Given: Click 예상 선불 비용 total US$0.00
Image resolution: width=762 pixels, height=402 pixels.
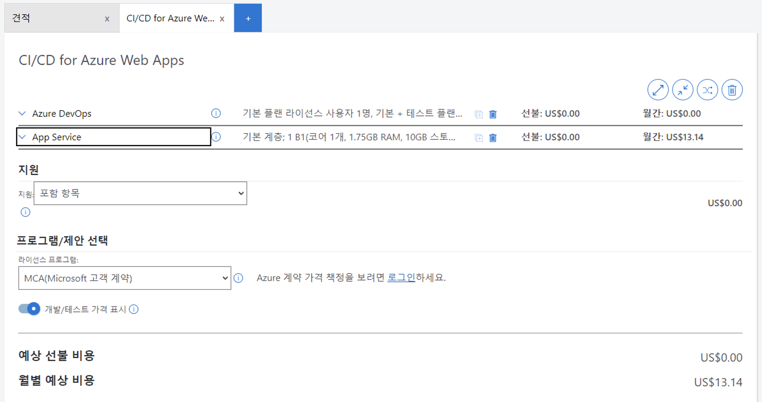Looking at the screenshot, I should pos(721,357).
